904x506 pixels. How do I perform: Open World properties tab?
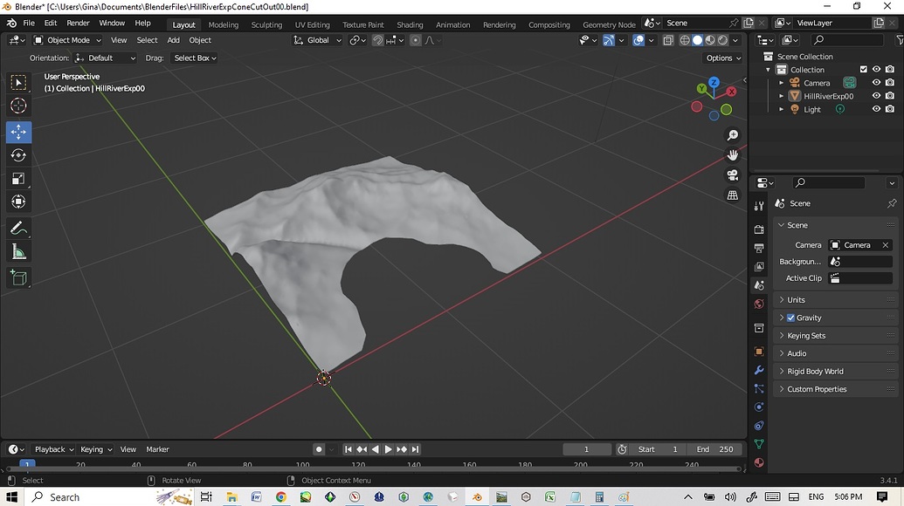coord(759,304)
